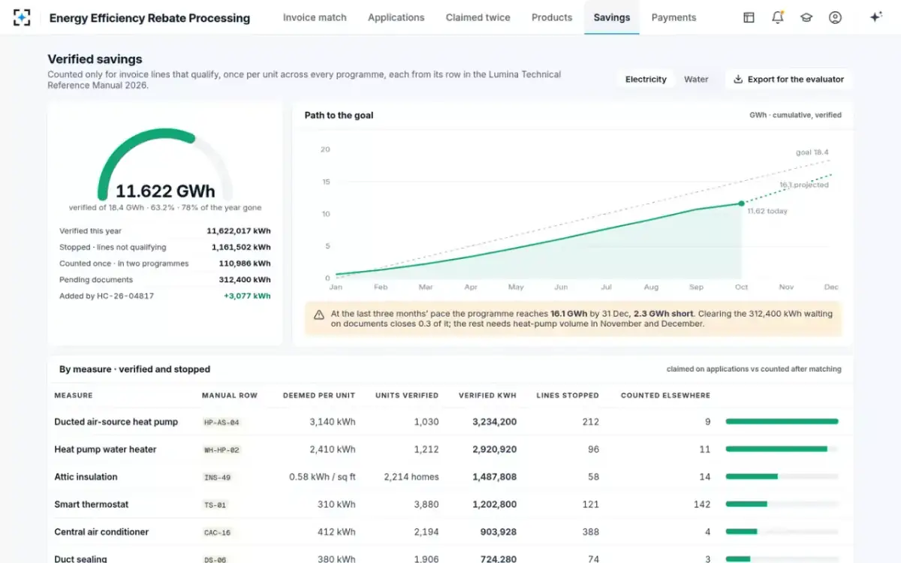This screenshot has height=563, width=901.
Task: Click the 2,214 homes units cell
Action: (411, 477)
